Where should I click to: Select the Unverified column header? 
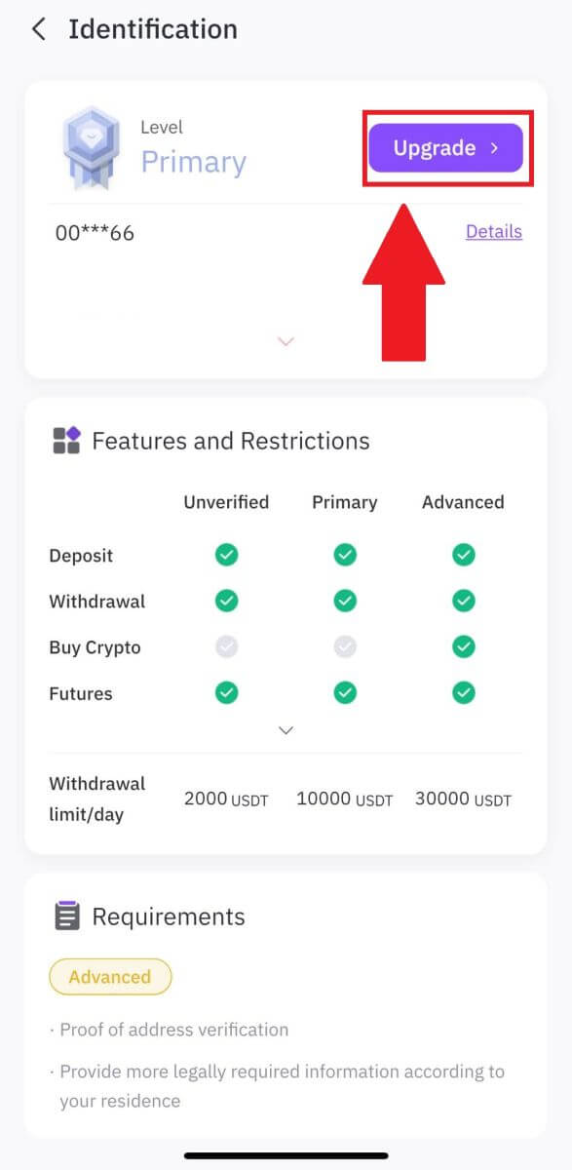225,502
